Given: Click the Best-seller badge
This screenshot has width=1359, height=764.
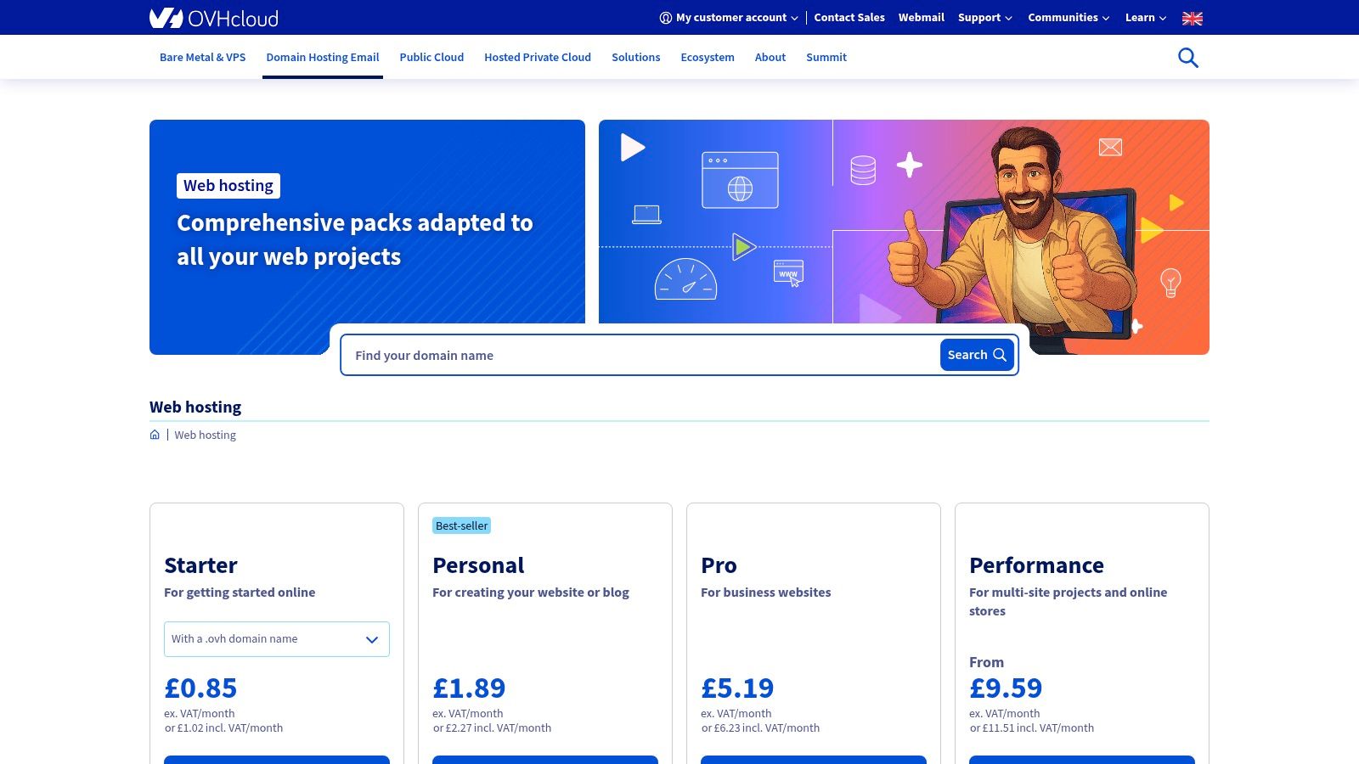Looking at the screenshot, I should 462,525.
